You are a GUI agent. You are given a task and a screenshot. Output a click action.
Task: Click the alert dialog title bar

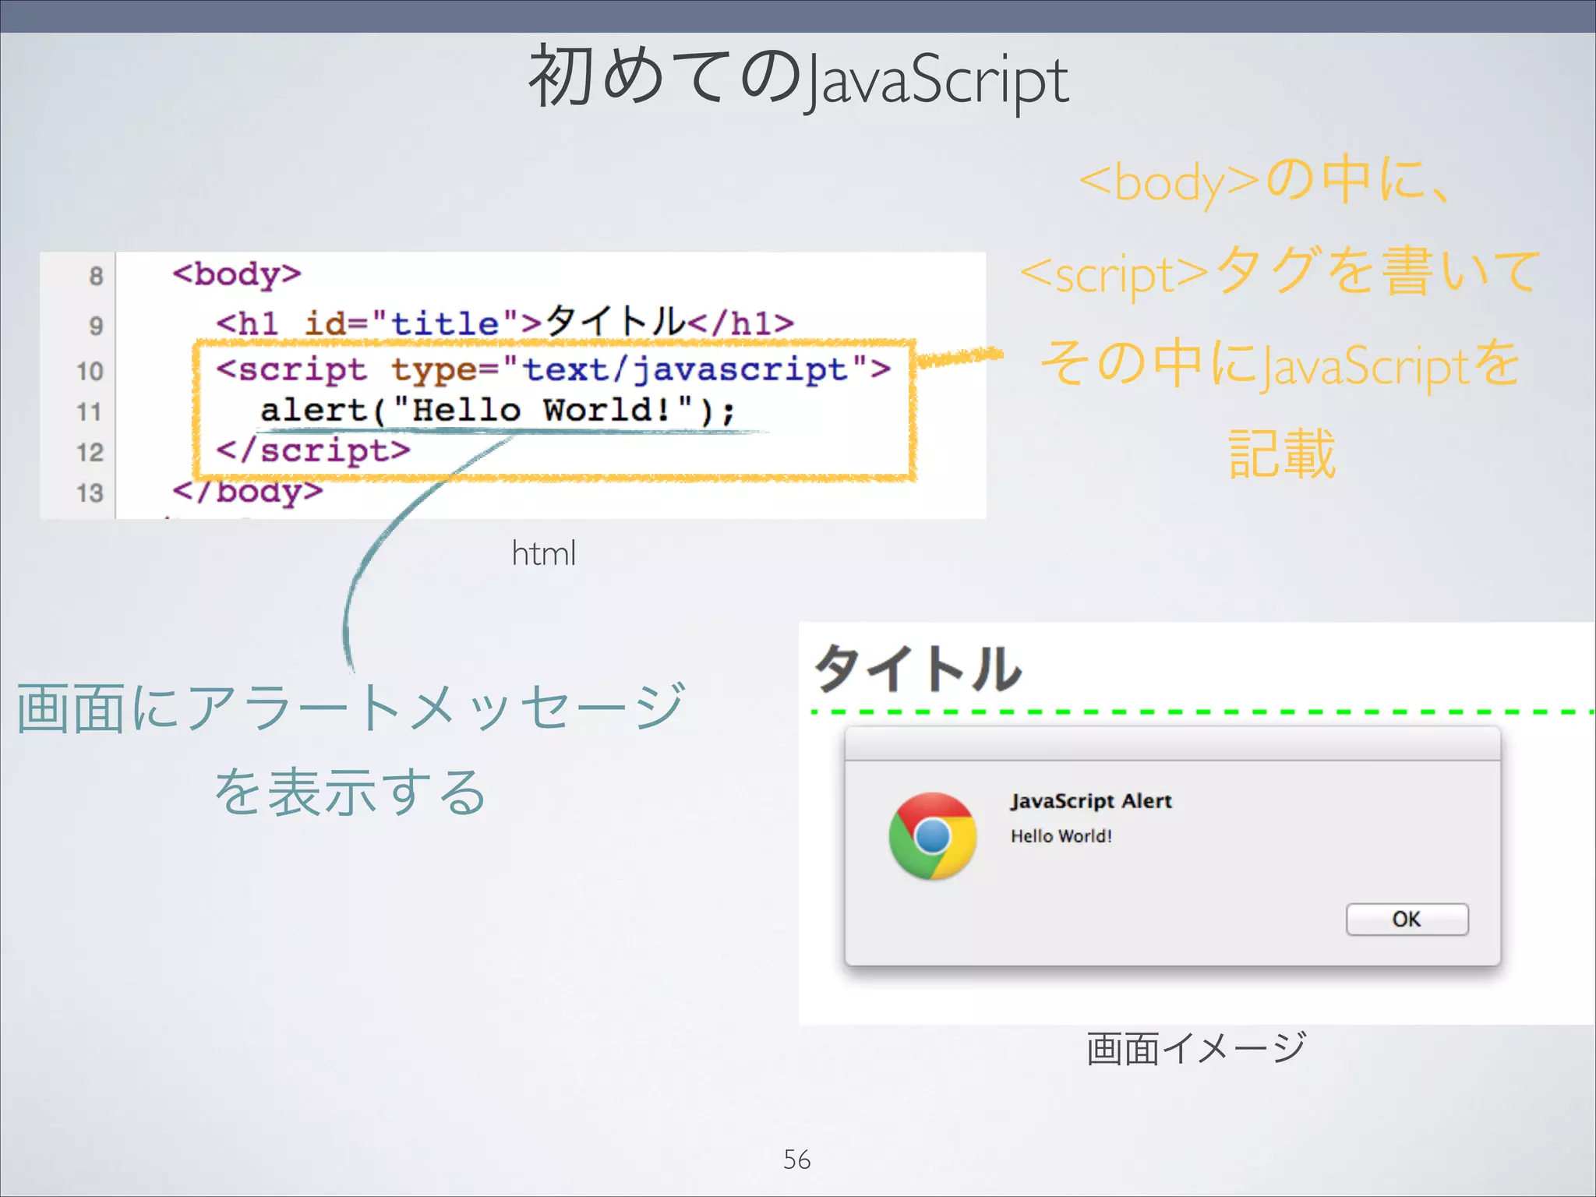[1172, 743]
